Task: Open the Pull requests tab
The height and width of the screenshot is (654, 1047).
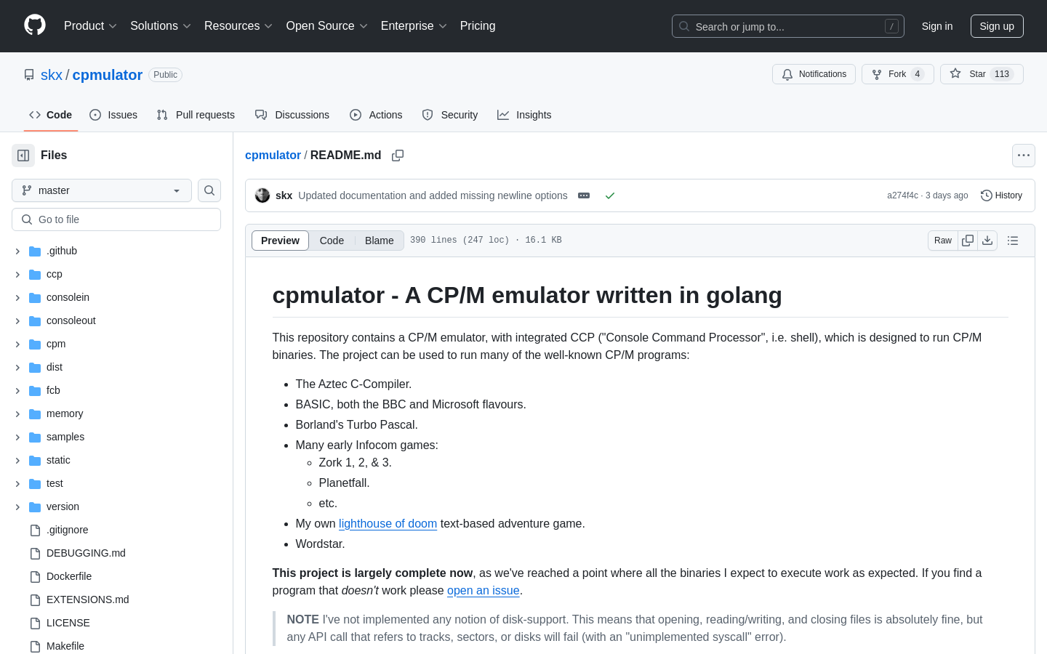Action: click(x=196, y=115)
